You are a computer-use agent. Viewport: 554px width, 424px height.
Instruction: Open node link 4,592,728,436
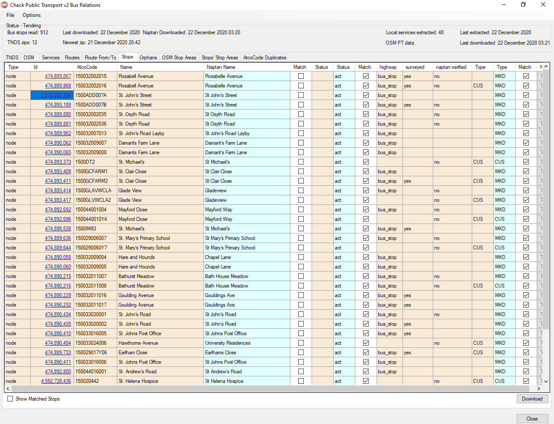click(x=56, y=381)
